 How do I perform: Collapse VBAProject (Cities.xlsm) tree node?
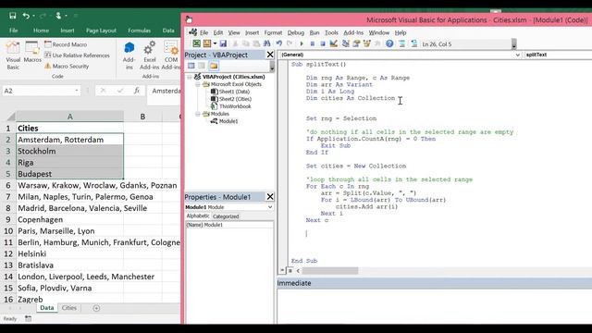(x=190, y=77)
